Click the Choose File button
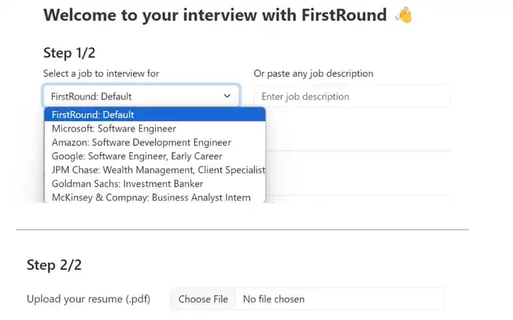Screen dimensions: 513x320 (x=203, y=299)
